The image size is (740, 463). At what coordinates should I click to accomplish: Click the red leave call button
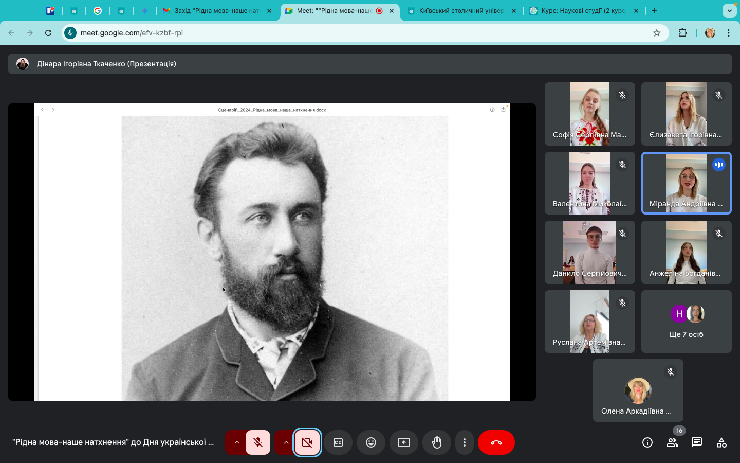tap(496, 442)
